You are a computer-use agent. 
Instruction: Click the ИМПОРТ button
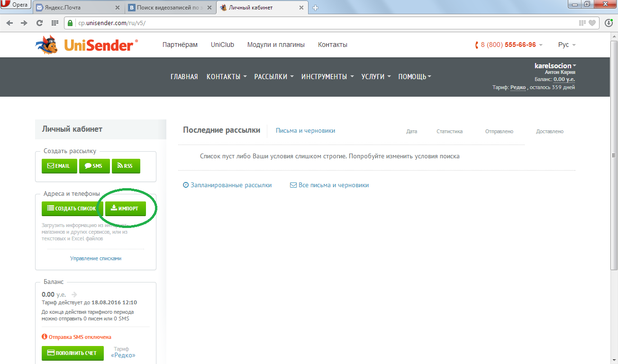(x=126, y=209)
